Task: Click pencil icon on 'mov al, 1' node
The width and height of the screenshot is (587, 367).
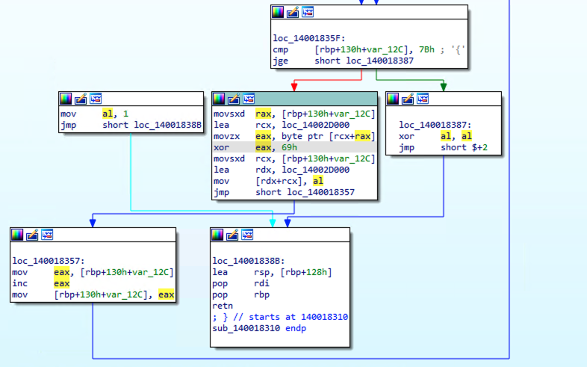Action: pyautogui.click(x=80, y=99)
